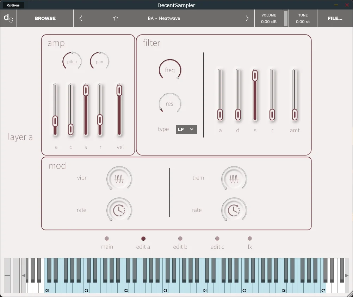
Task: Click the layer a label
Action: 20,137
